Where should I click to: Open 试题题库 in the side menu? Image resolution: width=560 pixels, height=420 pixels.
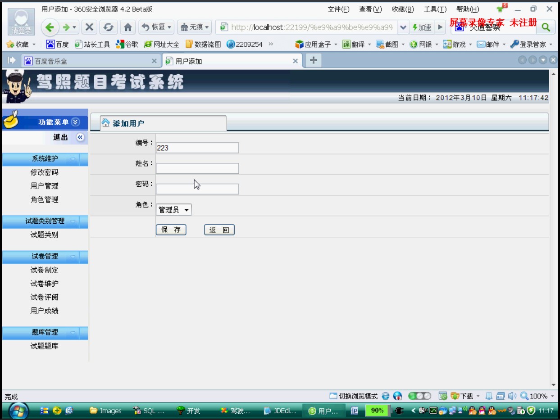(x=44, y=346)
